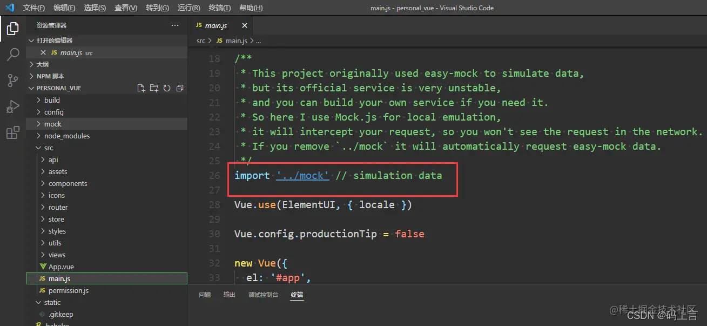Image resolution: width=707 pixels, height=326 pixels.
Task: Expand the 大纲 section
Action: click(106, 64)
